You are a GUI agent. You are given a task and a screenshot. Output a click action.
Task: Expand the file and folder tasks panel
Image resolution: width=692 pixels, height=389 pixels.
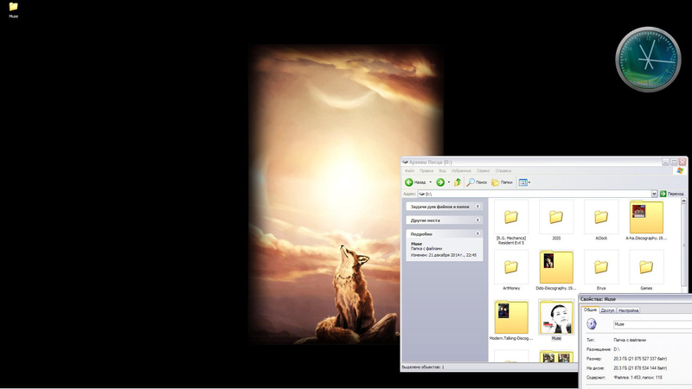[477, 207]
